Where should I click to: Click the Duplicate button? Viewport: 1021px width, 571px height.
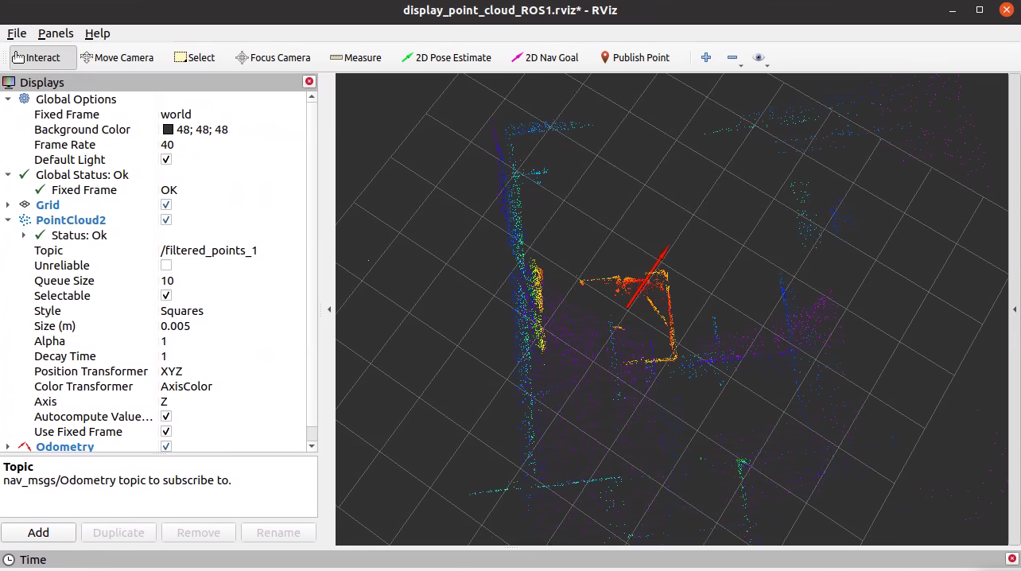(118, 533)
